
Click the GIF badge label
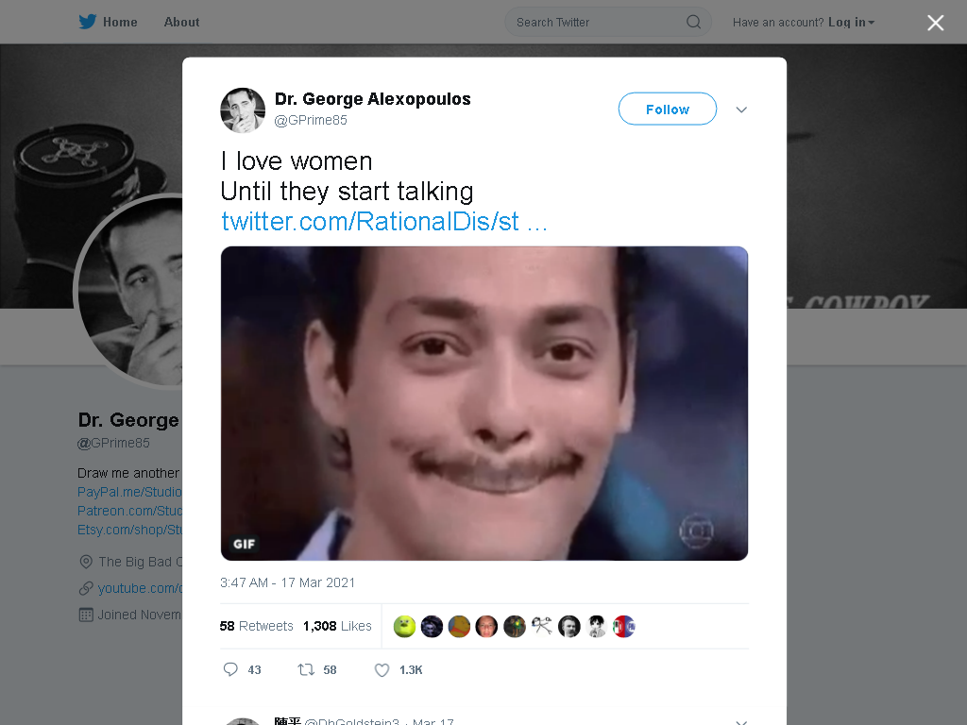(244, 544)
